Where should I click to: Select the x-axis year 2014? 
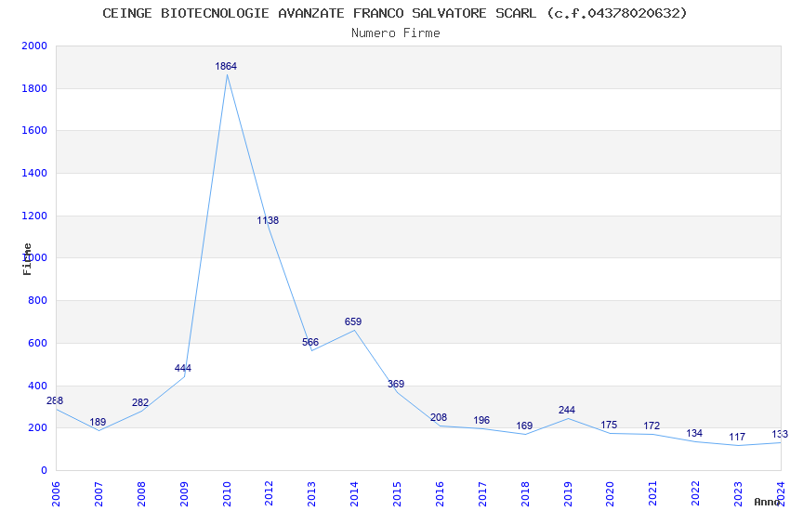[x=354, y=493]
